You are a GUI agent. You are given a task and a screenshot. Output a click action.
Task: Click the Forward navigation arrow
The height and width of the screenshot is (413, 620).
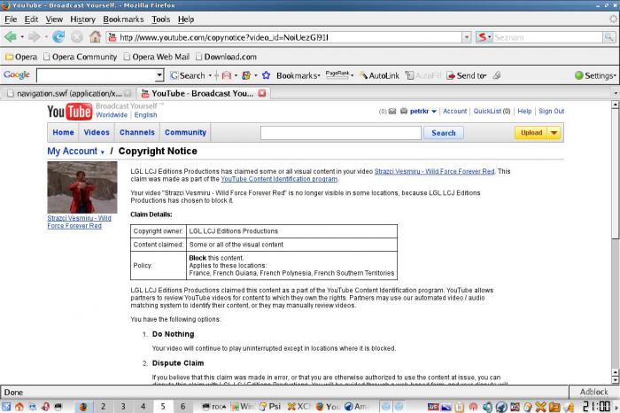(x=34, y=37)
